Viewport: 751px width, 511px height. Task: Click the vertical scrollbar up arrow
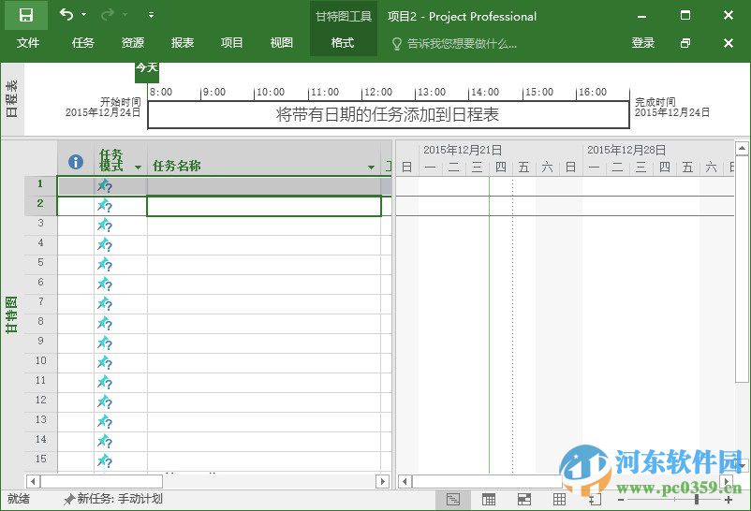coord(742,149)
